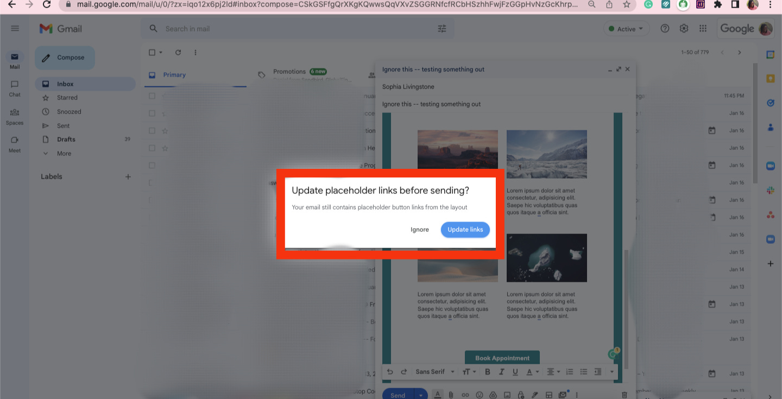
Task: Open the Support help icon
Action: tap(665, 29)
